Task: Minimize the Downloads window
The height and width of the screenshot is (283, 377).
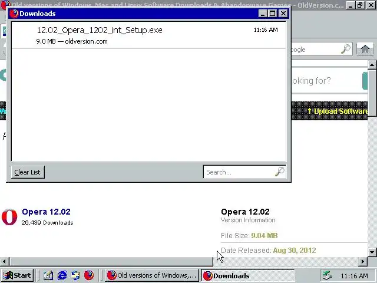Action: [x=263, y=14]
